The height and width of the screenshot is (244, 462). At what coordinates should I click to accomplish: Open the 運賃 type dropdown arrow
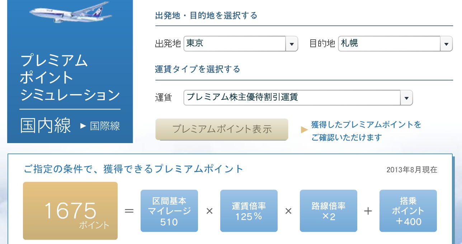(x=406, y=97)
